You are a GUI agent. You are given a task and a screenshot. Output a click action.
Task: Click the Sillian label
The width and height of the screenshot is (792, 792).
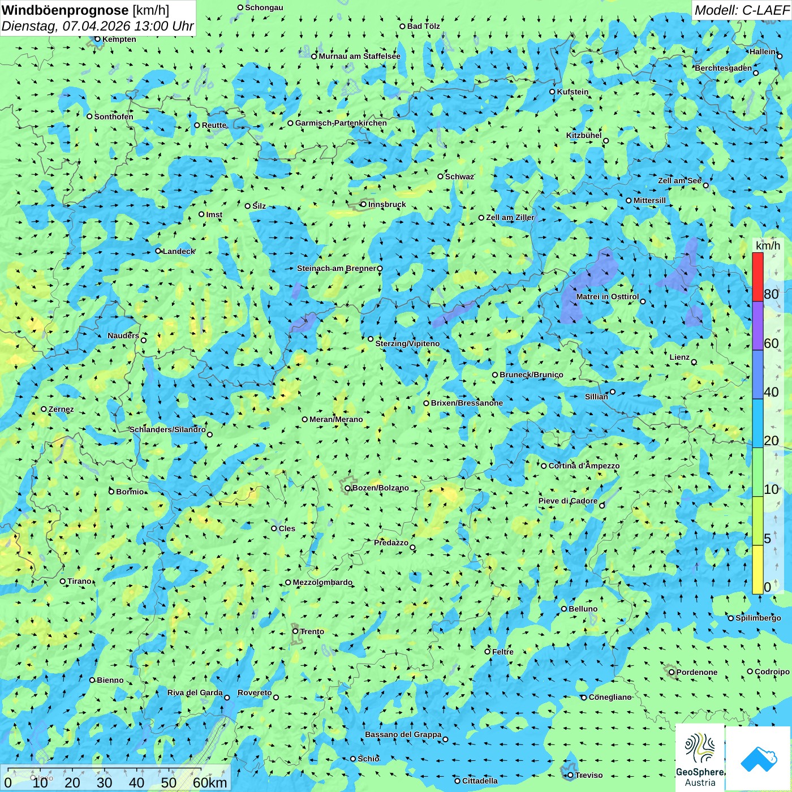pos(597,397)
